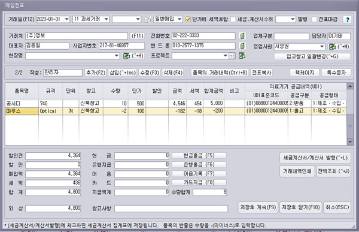Click the 참고사항 input field

(x=171, y=209)
